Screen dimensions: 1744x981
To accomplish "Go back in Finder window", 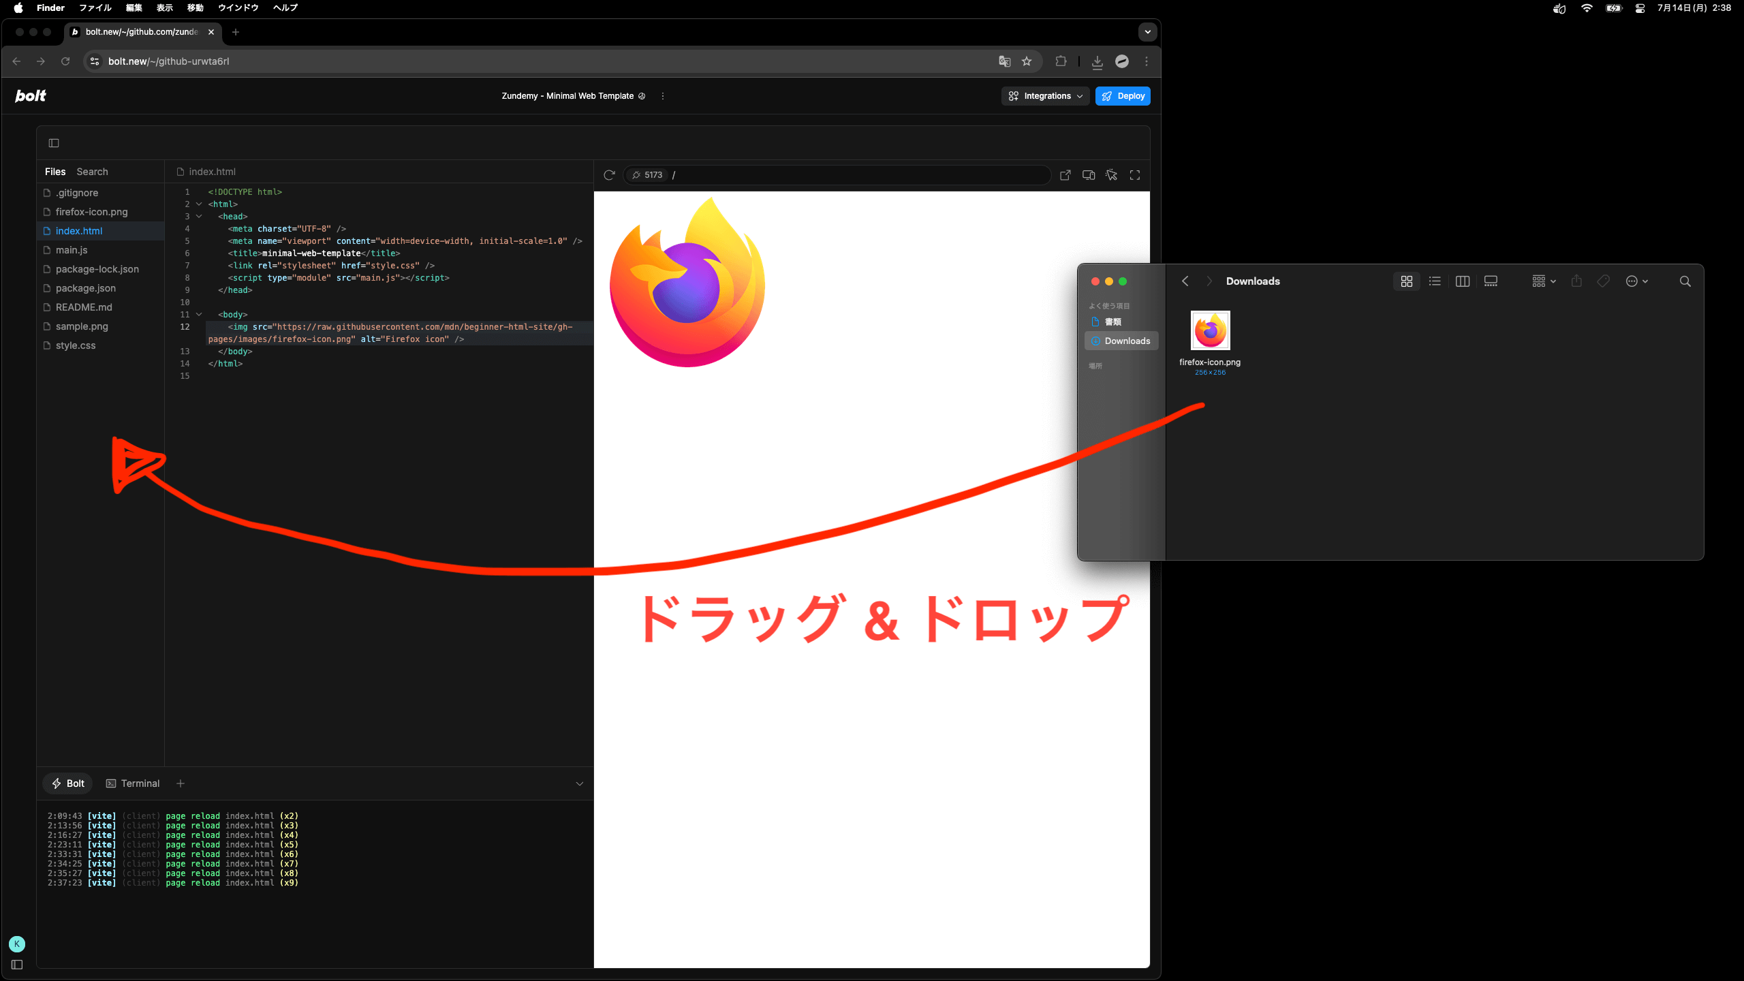I will click(1185, 281).
